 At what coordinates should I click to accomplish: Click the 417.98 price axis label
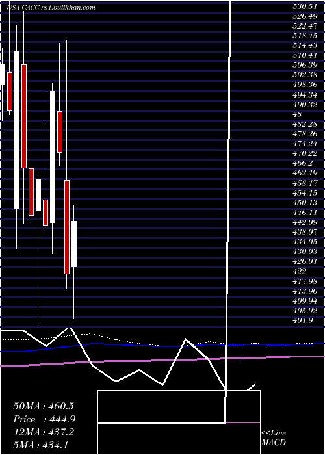click(x=305, y=281)
